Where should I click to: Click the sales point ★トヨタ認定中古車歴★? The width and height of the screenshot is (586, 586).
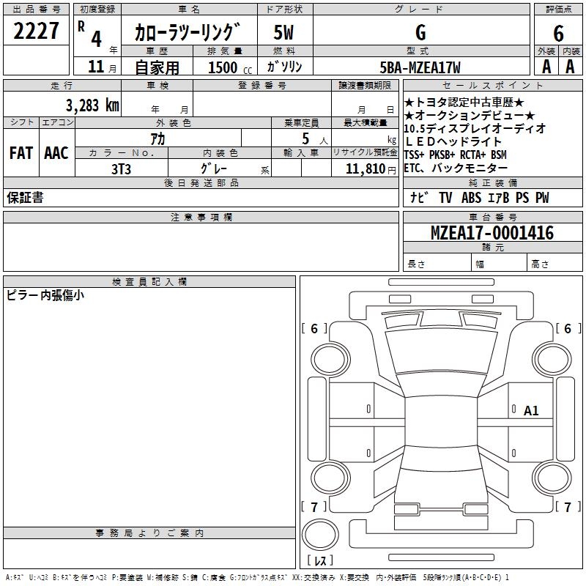click(464, 103)
